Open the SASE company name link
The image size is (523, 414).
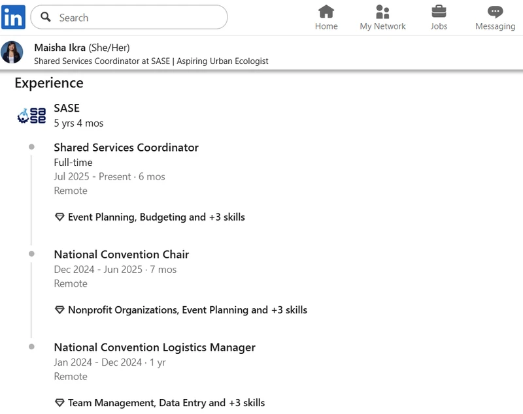67,108
